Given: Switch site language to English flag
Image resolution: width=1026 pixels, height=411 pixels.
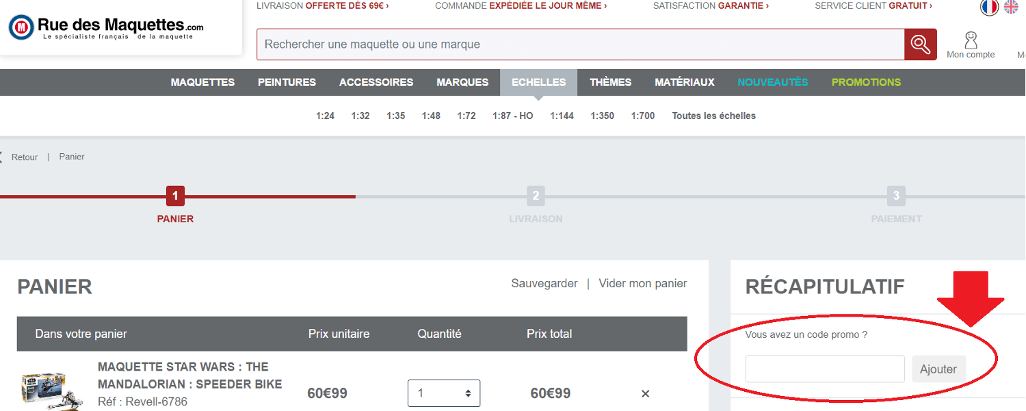Looking at the screenshot, I should tap(1011, 7).
